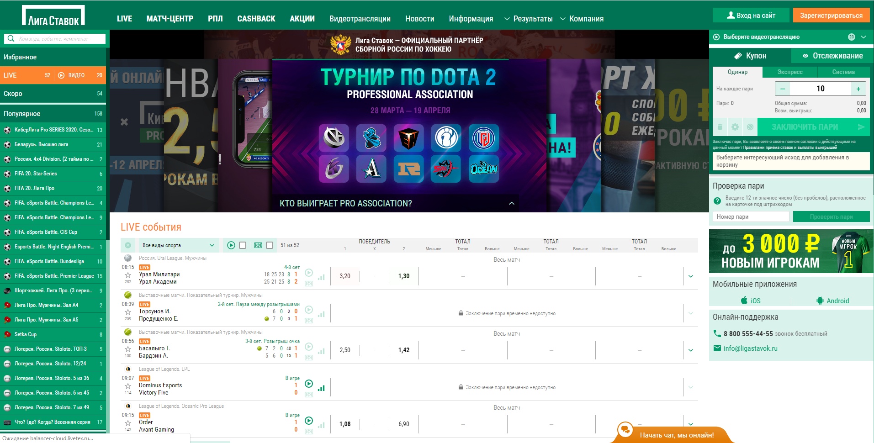Open Результаты dropdown in top menu
The image size is (874, 443).
528,19
